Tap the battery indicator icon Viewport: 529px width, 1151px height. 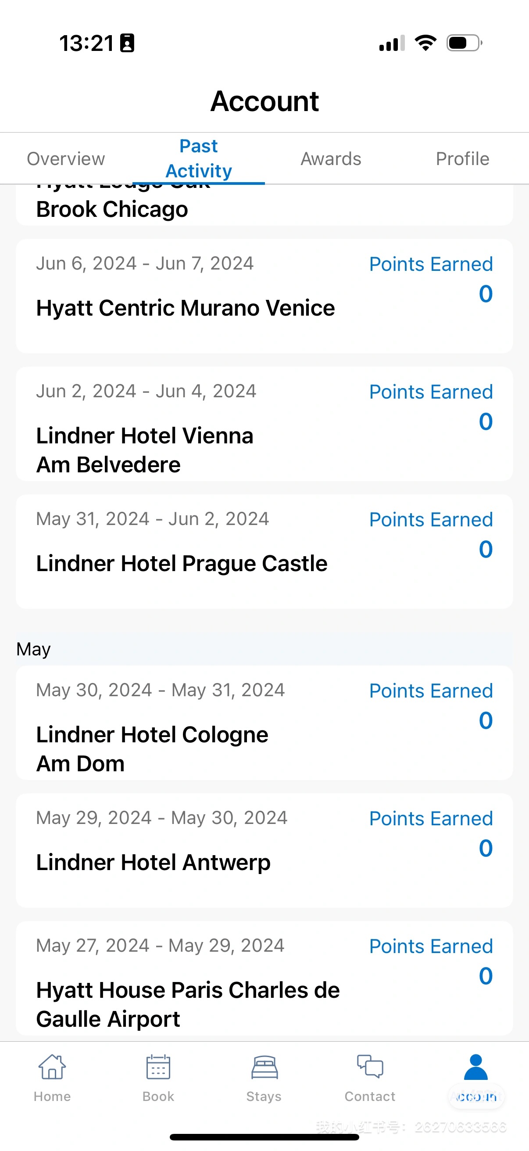pyautogui.click(x=464, y=43)
